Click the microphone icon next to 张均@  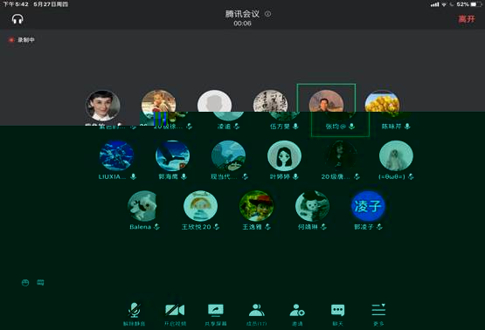[x=351, y=126]
